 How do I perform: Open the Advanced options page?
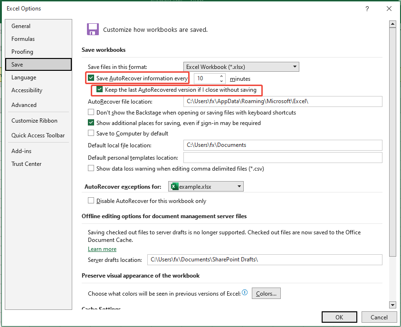[x=25, y=105]
